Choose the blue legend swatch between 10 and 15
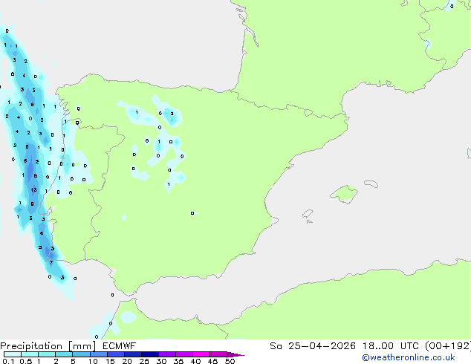471x364 pixels. pyautogui.click(x=100, y=355)
